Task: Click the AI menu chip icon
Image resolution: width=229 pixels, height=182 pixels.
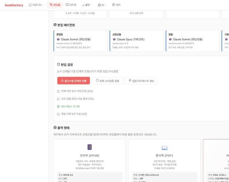Action: (99, 5)
